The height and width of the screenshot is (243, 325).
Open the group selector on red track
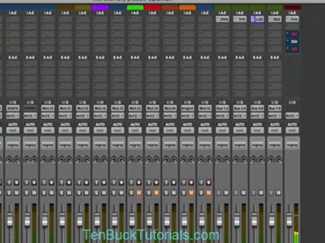click(152, 145)
